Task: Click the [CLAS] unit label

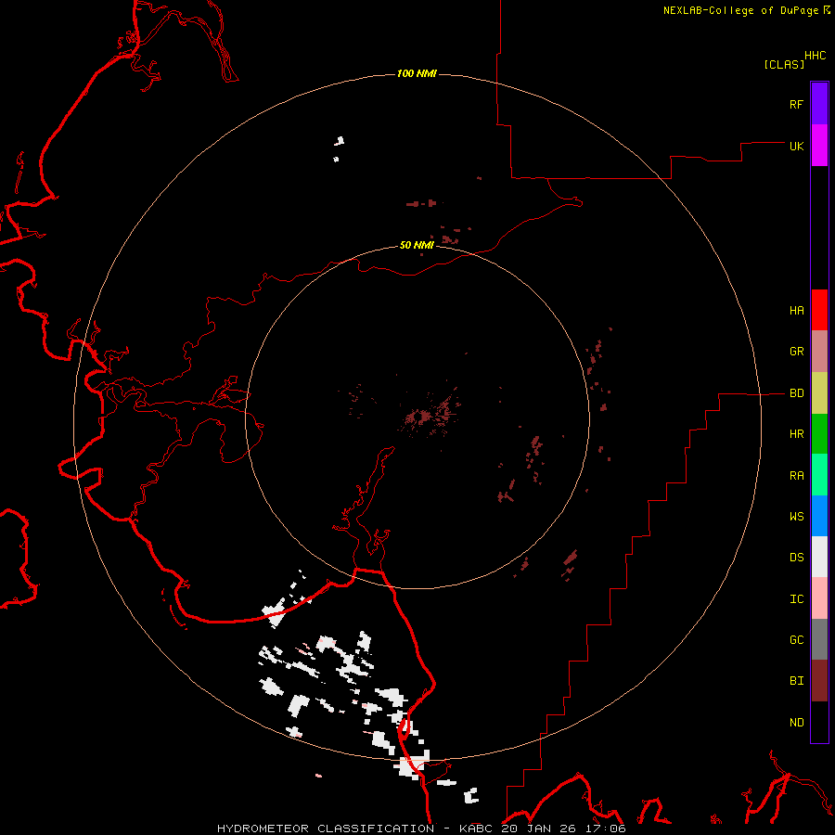Action: pos(784,64)
